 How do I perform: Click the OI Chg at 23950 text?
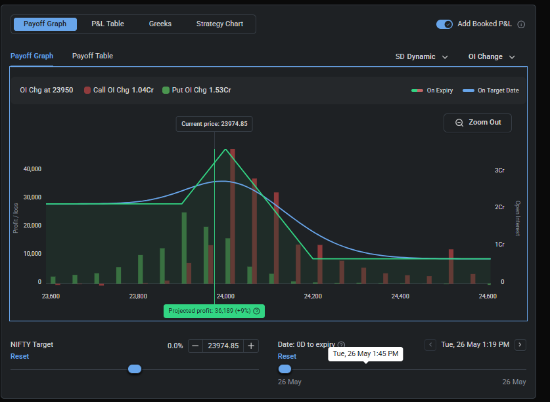tap(47, 90)
